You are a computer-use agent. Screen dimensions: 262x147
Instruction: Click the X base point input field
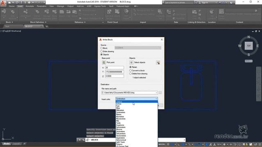tap(115, 67)
